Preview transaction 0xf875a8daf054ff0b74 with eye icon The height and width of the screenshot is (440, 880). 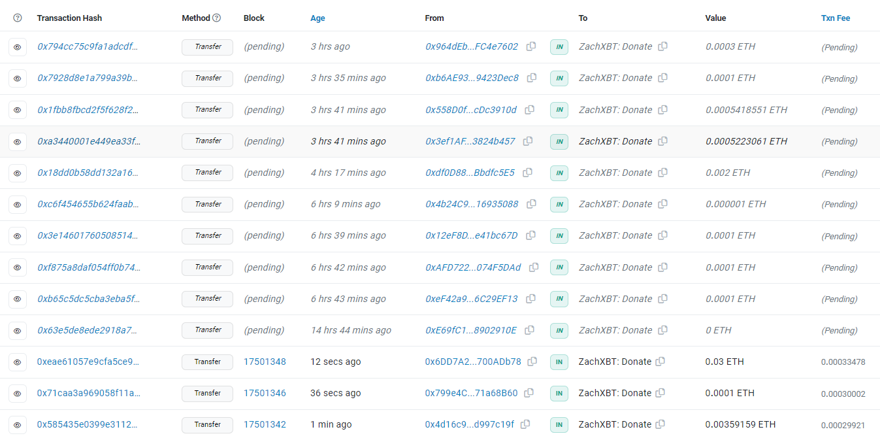point(18,267)
